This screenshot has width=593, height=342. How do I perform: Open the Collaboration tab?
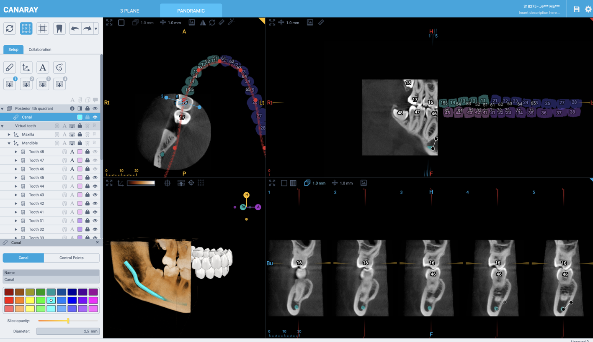(x=39, y=49)
